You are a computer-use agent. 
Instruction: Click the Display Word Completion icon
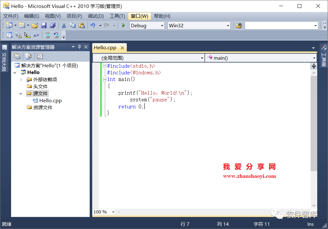(36, 35)
